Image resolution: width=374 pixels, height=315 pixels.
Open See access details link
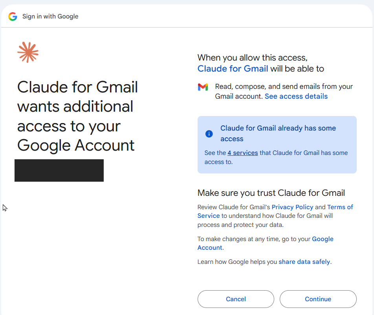point(296,96)
